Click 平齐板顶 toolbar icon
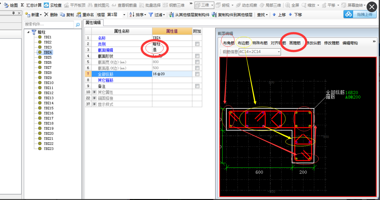This screenshot has width=380, height=200. (66, 5)
